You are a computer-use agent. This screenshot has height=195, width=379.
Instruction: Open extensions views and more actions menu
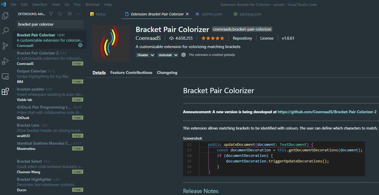point(79,14)
